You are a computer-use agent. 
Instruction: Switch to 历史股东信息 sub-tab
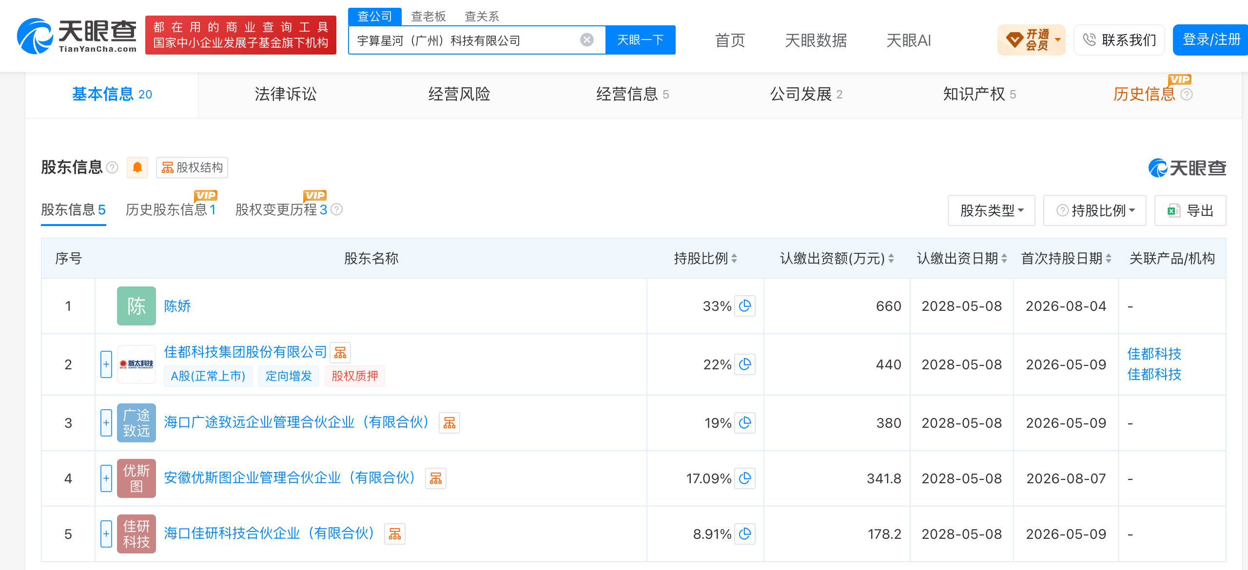pos(171,209)
